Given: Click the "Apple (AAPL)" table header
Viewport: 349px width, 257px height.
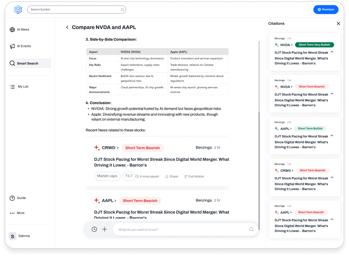Looking at the screenshot, I should click(179, 52).
